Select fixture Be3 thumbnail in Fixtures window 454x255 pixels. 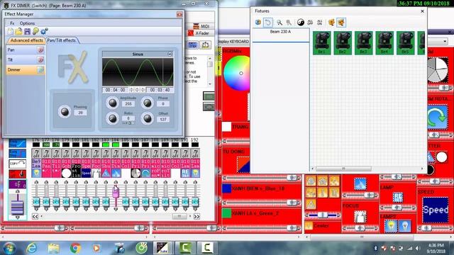(x=364, y=42)
